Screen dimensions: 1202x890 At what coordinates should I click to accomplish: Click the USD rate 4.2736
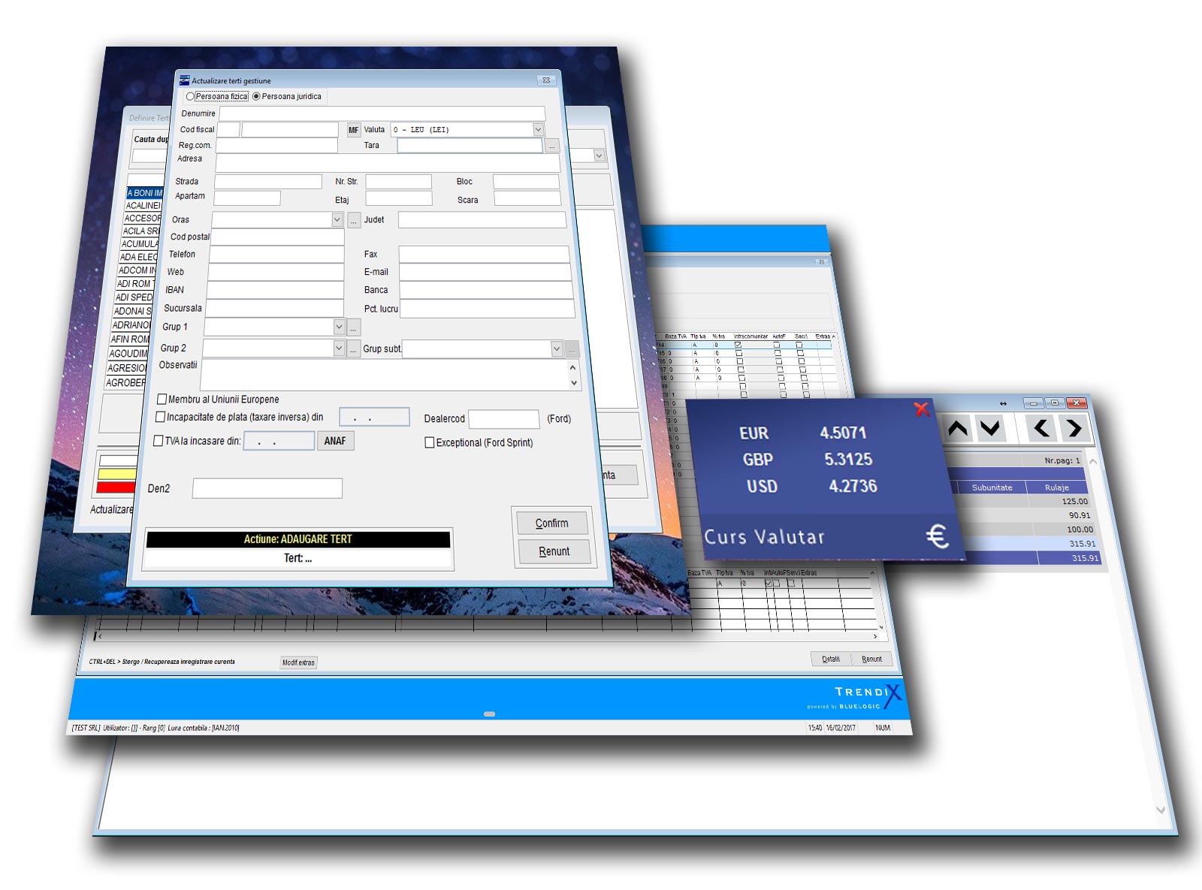pyautogui.click(x=853, y=487)
